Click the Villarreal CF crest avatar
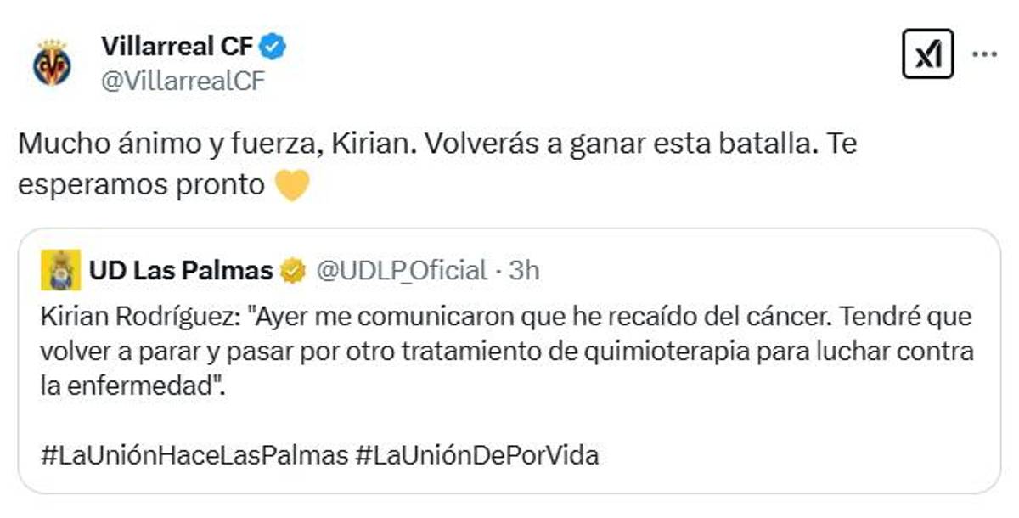Screen dimensions: 1019x518 (52, 64)
